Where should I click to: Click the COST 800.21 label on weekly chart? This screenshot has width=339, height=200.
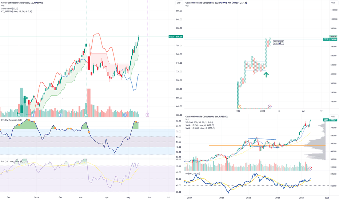pos(330,120)
